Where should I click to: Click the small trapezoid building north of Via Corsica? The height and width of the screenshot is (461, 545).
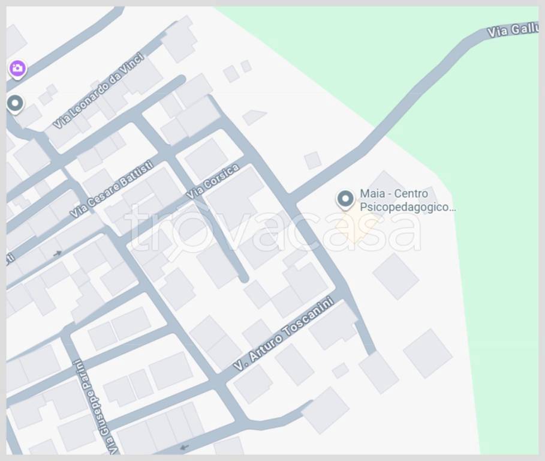[x=254, y=117]
